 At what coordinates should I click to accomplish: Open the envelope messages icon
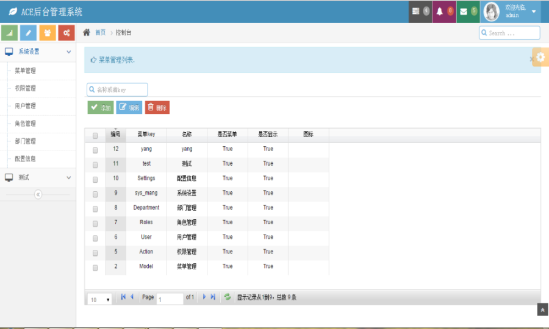(x=464, y=12)
